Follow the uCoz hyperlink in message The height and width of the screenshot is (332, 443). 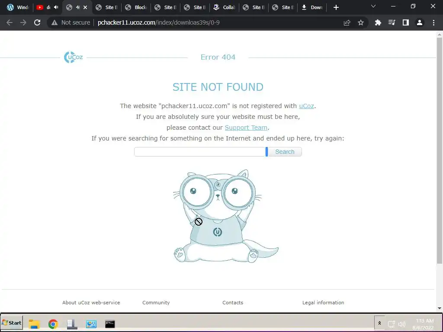coord(306,106)
